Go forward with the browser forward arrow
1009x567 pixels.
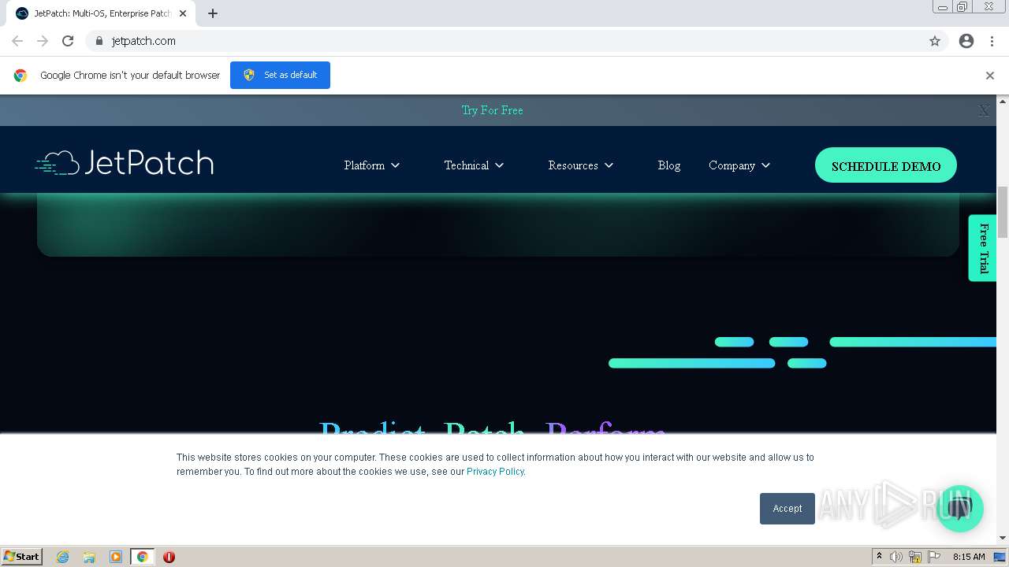[x=43, y=41]
